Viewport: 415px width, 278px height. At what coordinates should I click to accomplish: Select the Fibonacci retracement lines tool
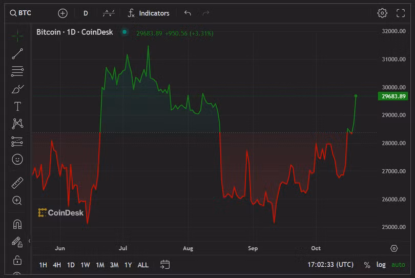point(17,71)
